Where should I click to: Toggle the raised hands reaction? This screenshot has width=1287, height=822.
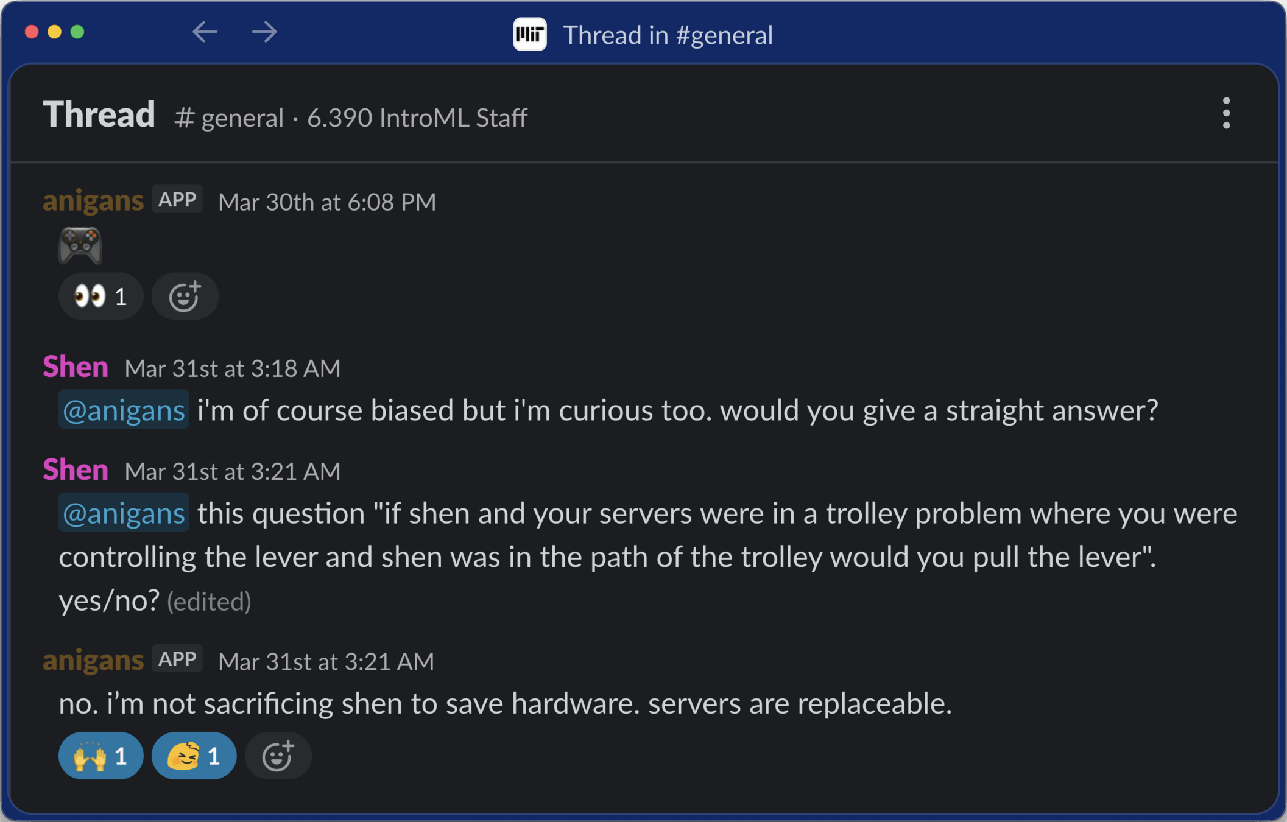pos(100,756)
